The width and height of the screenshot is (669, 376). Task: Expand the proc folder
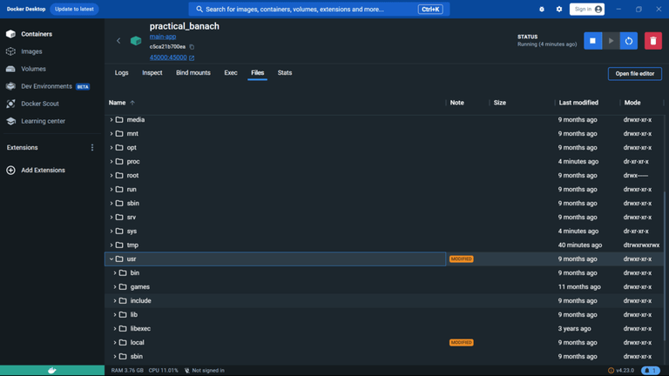pos(111,162)
